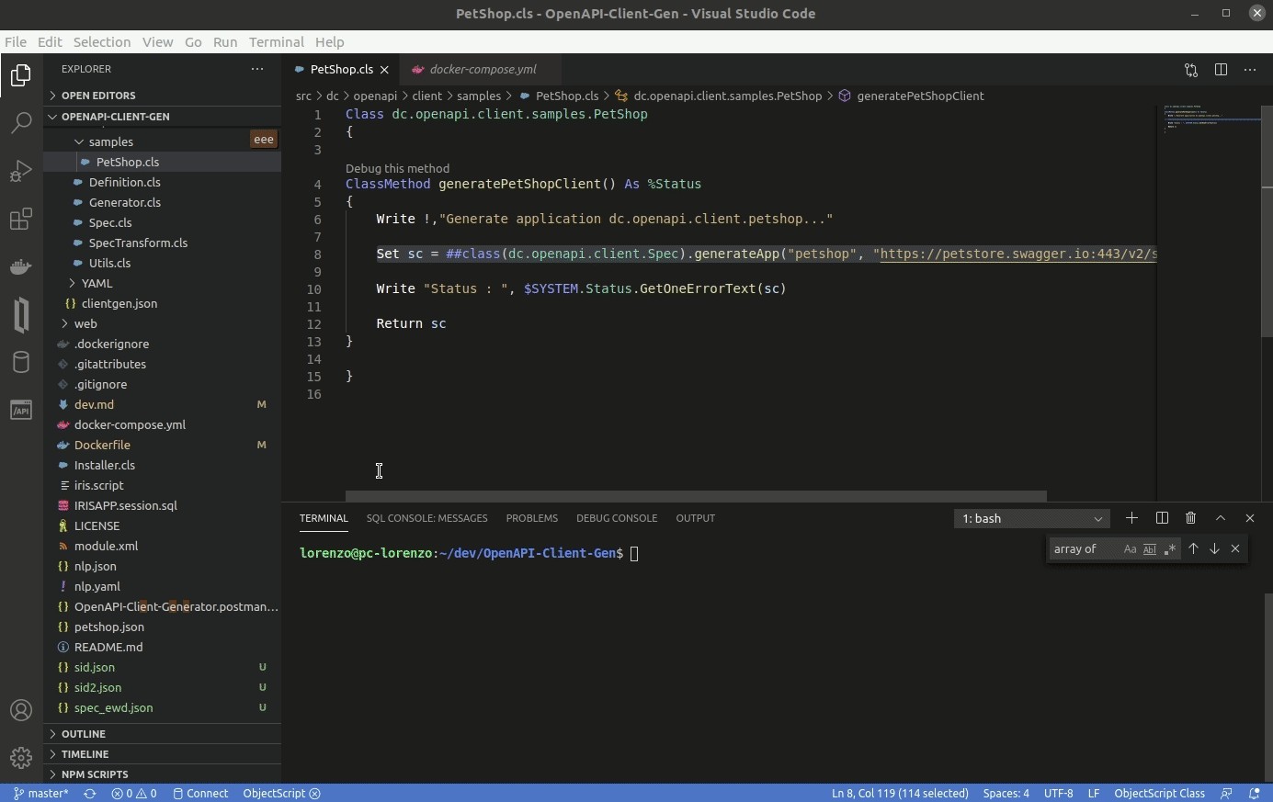This screenshot has height=802, width=1273.
Task: Toggle Match Case in terminal find
Action: point(1130,549)
